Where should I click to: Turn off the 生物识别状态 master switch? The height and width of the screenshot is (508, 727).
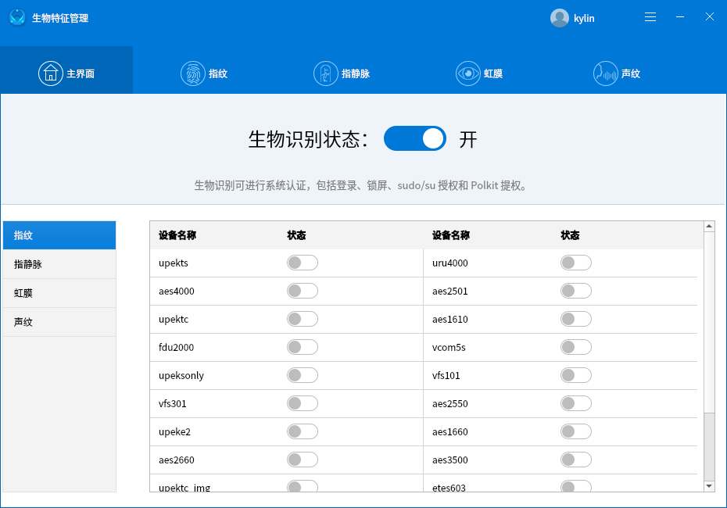coord(414,138)
